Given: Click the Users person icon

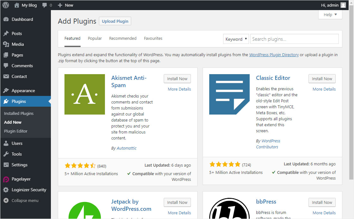Looking at the screenshot, I should [x=6, y=143].
